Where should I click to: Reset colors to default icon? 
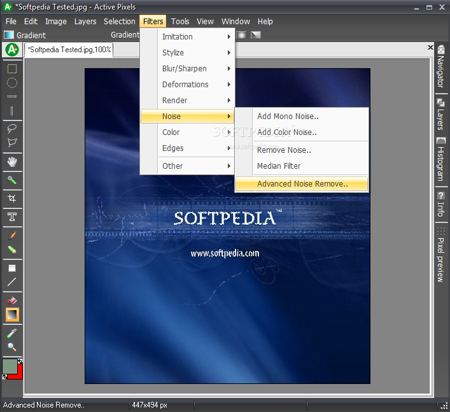pos(4,376)
